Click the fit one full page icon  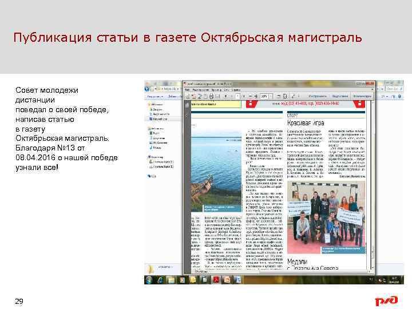(285, 96)
